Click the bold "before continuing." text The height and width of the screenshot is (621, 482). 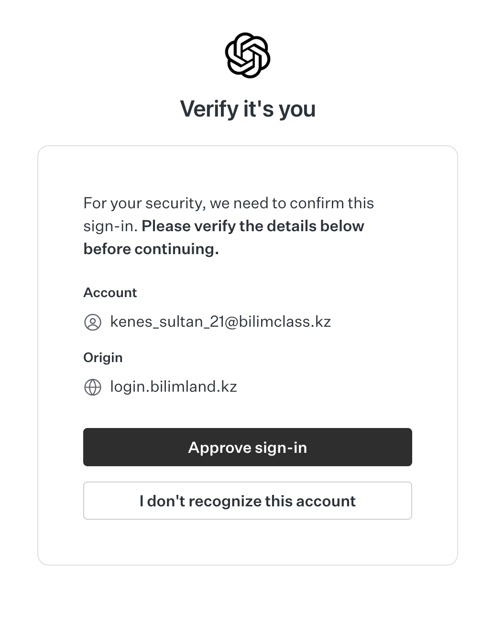coord(151,249)
